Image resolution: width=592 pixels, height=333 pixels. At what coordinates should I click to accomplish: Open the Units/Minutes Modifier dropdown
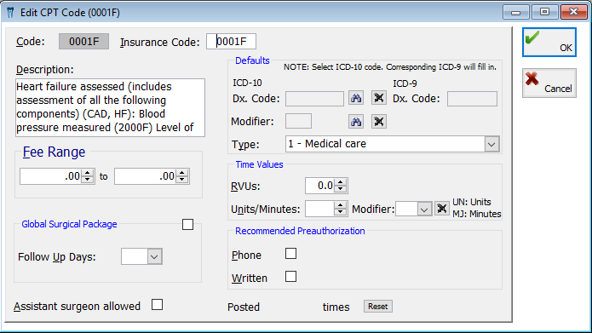coord(424,209)
